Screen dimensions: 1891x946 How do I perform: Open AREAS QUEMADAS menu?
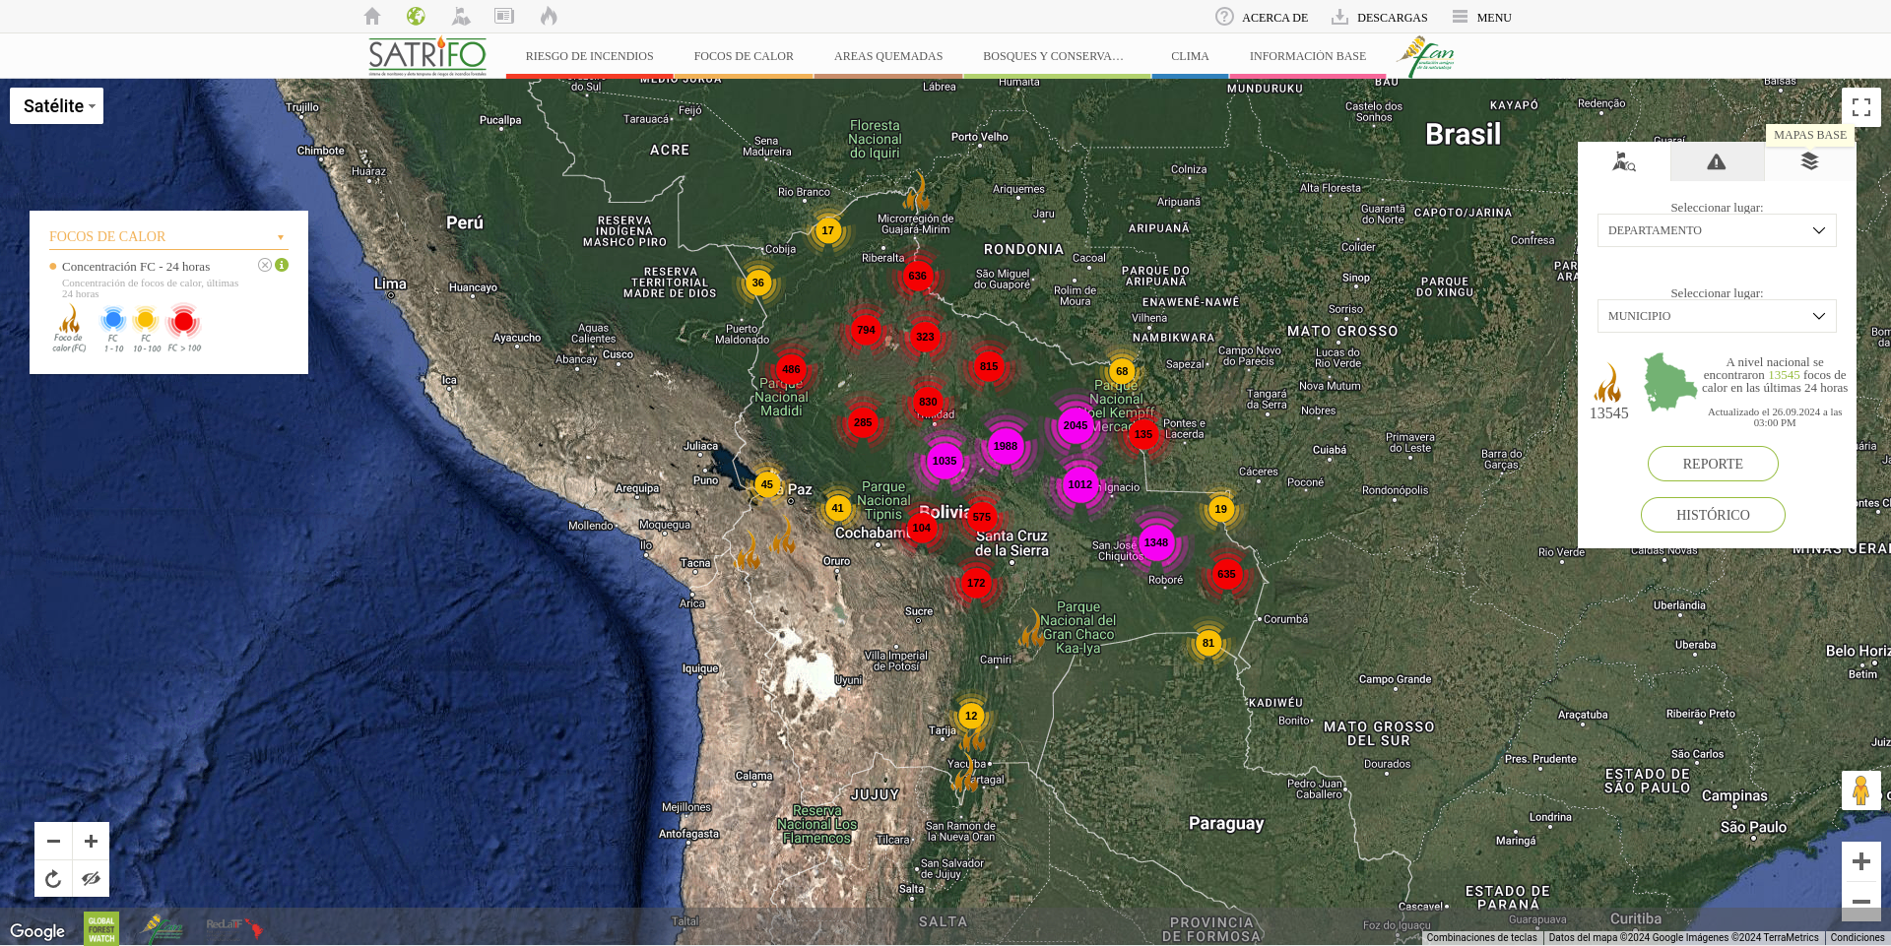(888, 56)
